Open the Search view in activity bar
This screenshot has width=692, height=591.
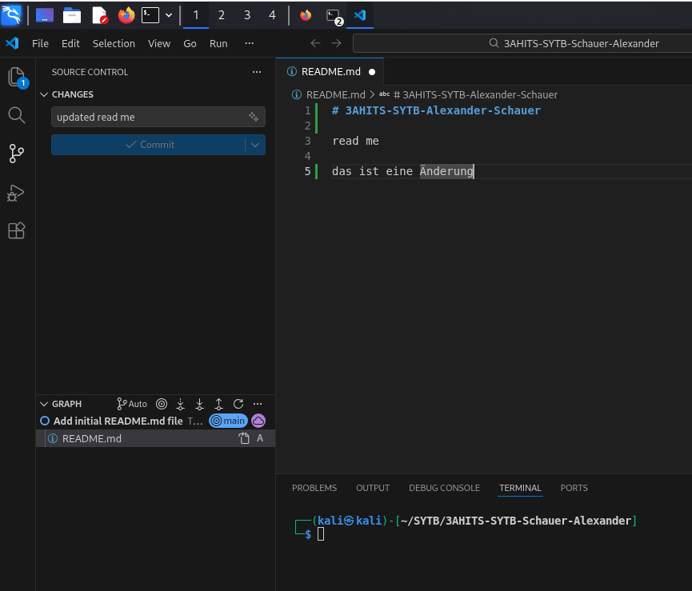click(x=16, y=115)
